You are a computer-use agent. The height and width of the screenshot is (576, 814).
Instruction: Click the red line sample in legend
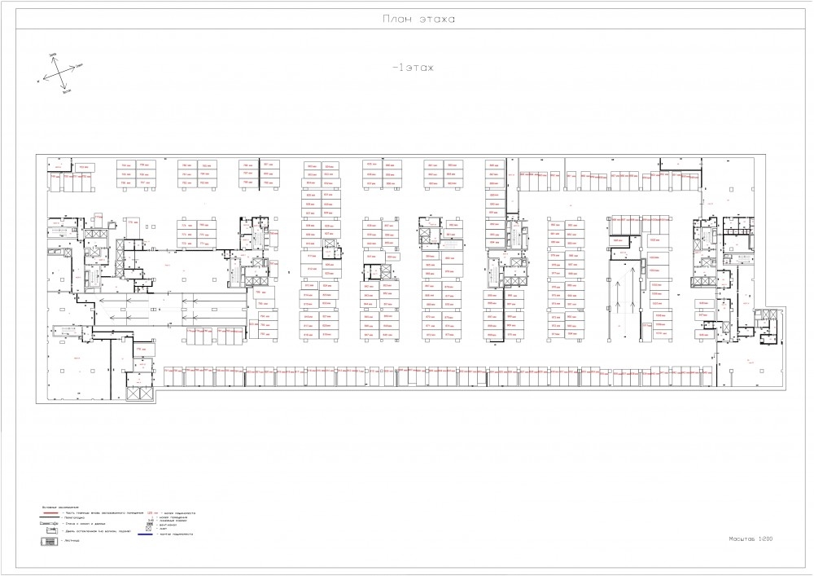[50, 512]
